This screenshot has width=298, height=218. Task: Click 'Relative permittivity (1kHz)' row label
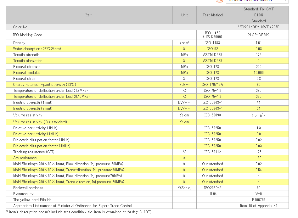coord(35,128)
